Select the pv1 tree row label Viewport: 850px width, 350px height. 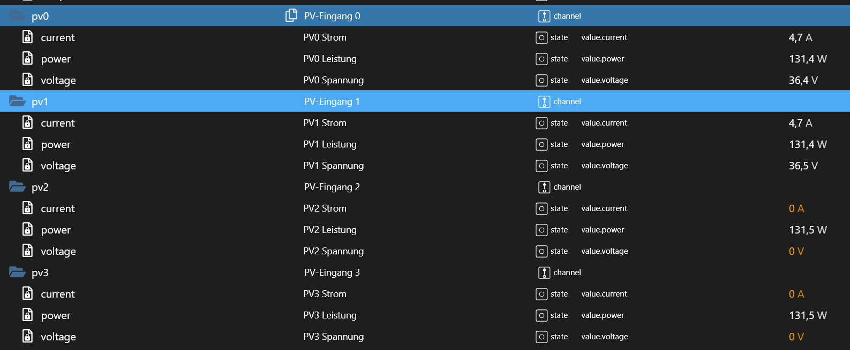pyautogui.click(x=40, y=102)
